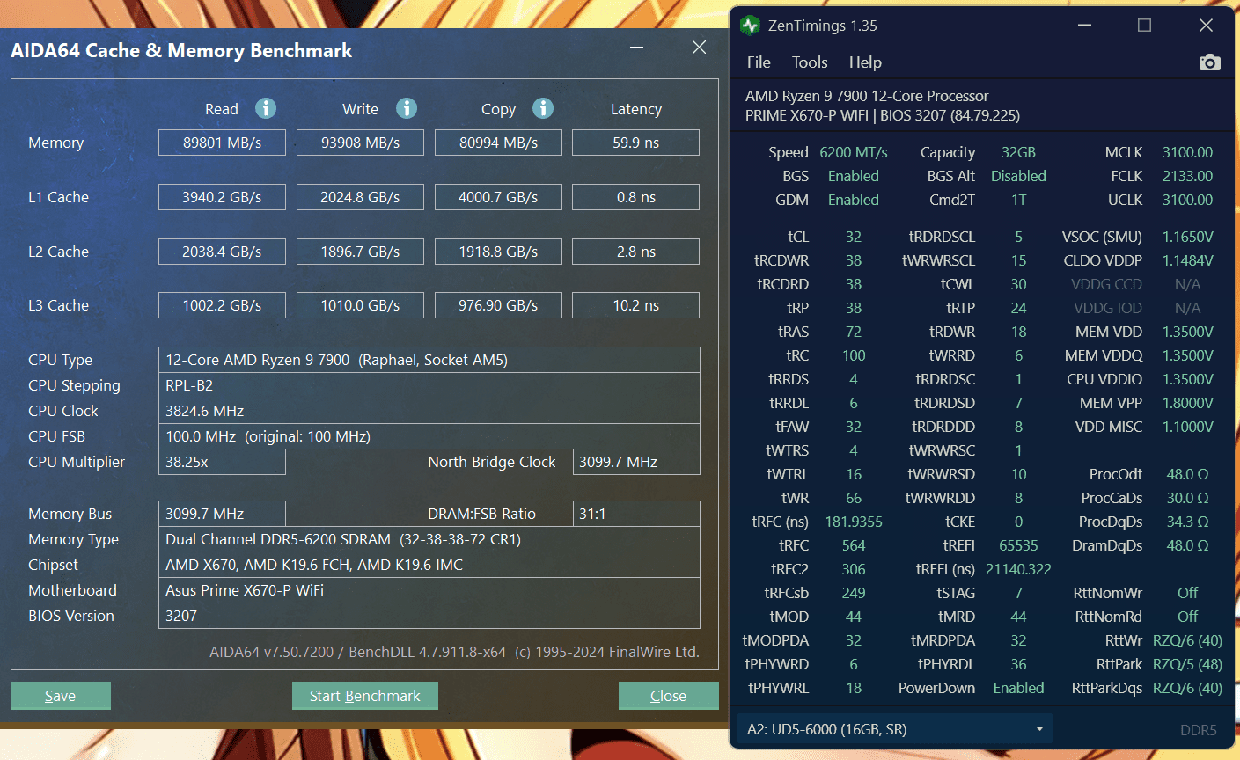Open the A2: UD5-6000 module dropdown
1240x760 pixels.
coord(894,729)
